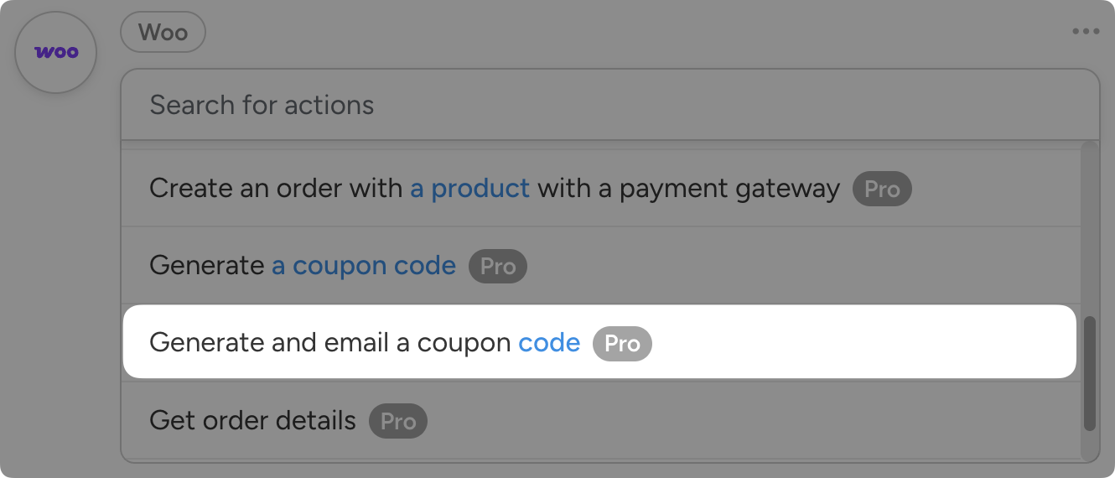
Task: Click the Pro badge beside Get order details
Action: [398, 421]
